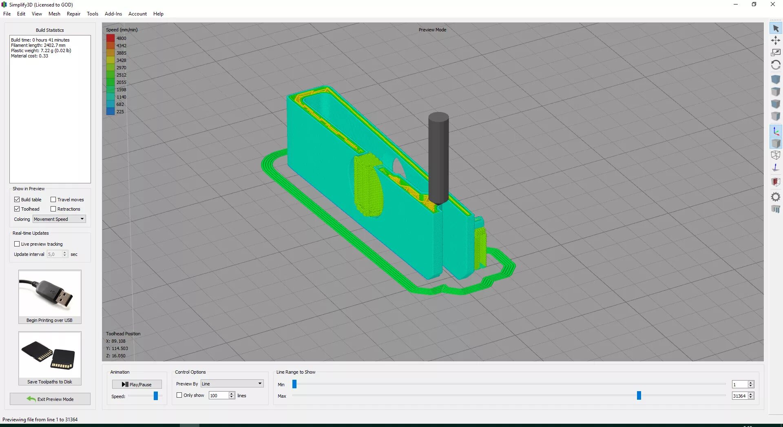Open the Repair menu
This screenshot has height=427, width=783.
tap(73, 13)
